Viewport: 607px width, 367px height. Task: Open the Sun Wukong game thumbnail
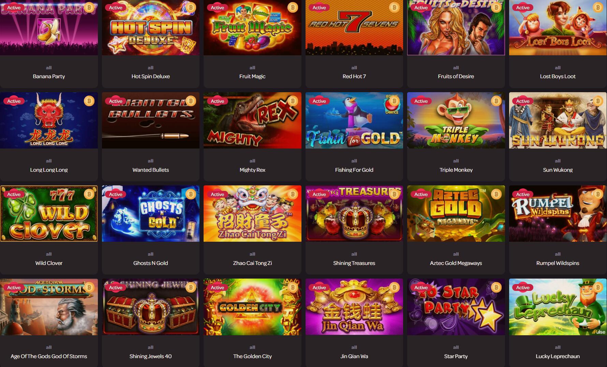click(x=558, y=121)
